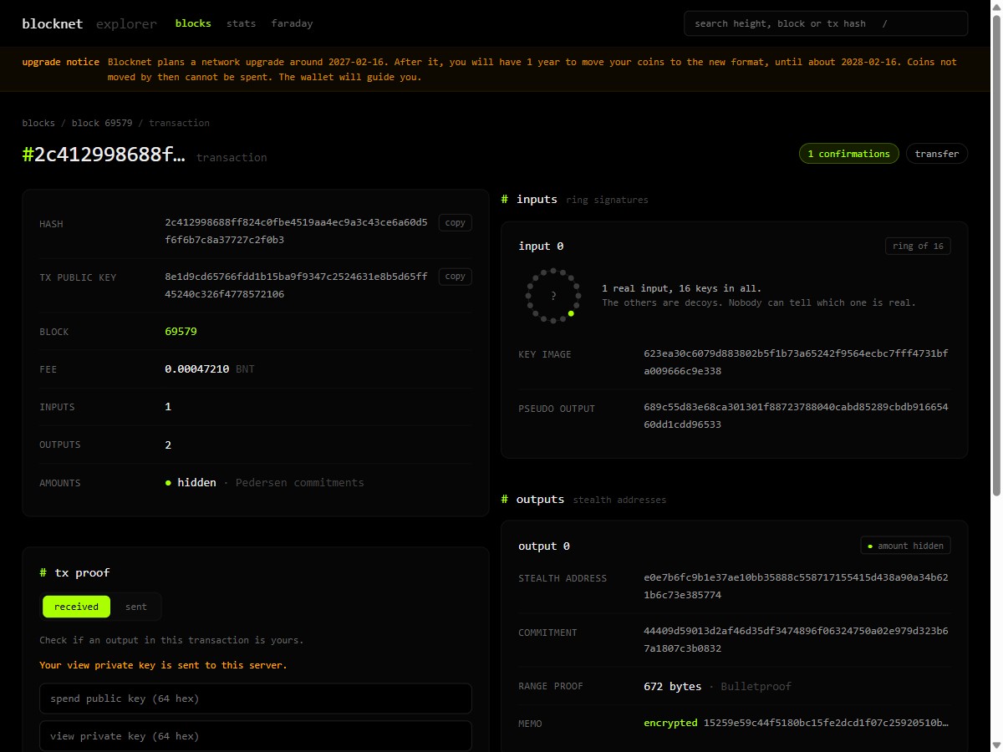Open block 69579 link in details
This screenshot has height=752, width=1003.
click(x=181, y=332)
